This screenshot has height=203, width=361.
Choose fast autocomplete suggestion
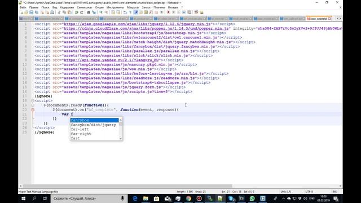94,138
